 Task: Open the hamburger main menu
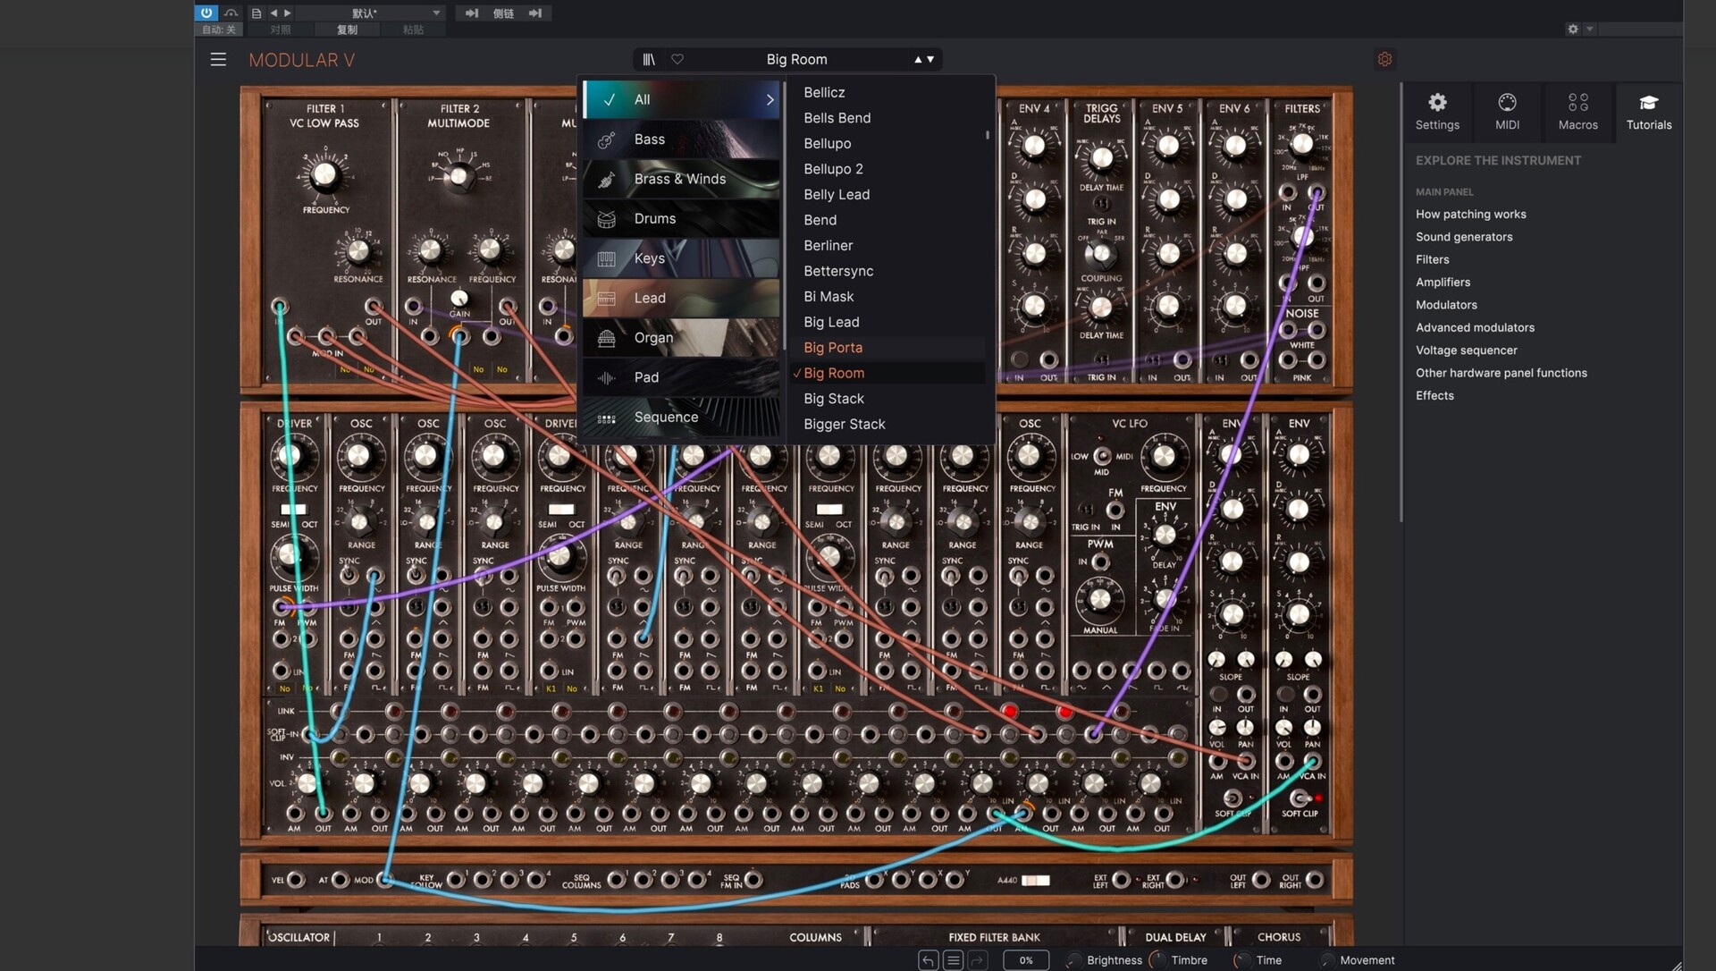(x=218, y=60)
